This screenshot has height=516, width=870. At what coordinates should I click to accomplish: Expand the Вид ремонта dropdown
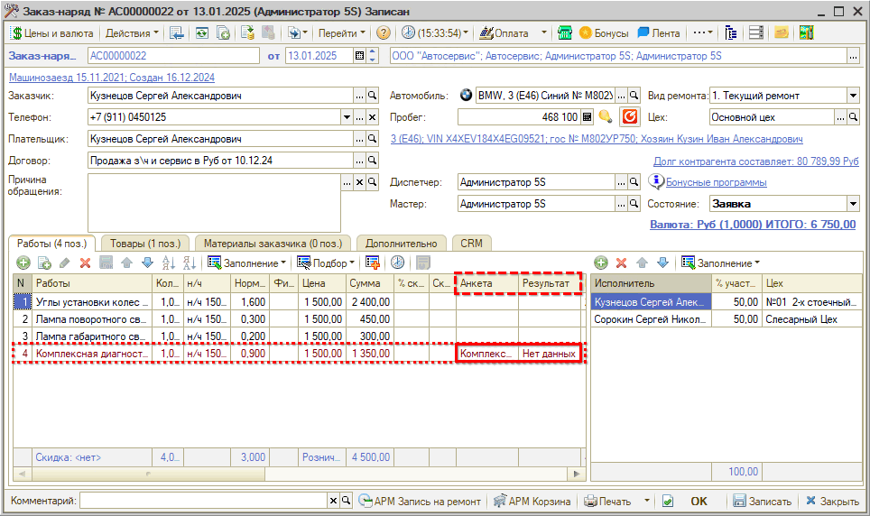point(853,96)
